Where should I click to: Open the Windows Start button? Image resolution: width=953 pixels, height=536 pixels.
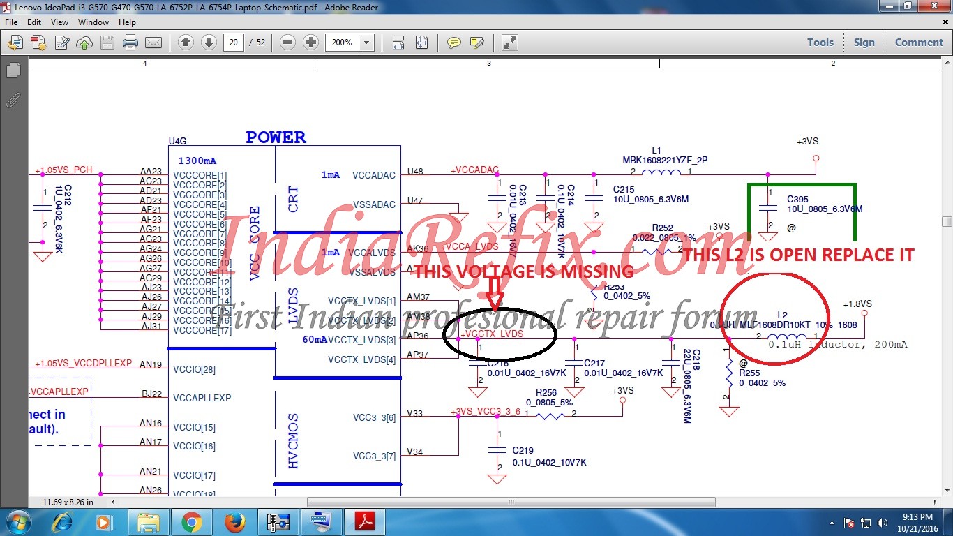tap(17, 522)
